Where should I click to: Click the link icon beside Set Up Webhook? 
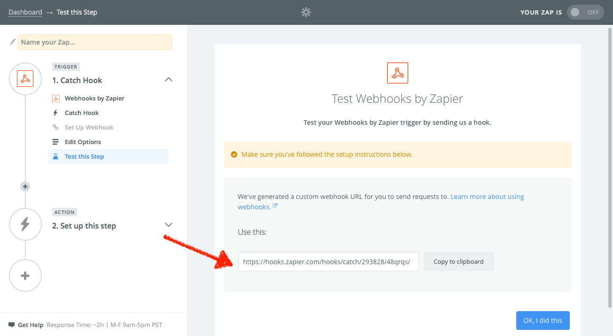click(55, 127)
